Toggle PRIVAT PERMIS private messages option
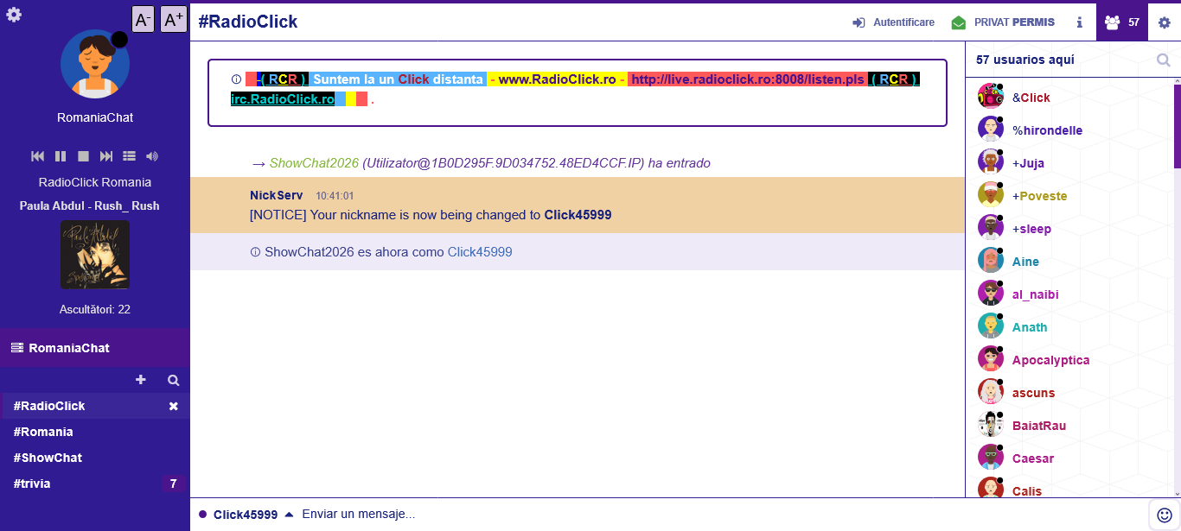 pyautogui.click(x=1003, y=22)
